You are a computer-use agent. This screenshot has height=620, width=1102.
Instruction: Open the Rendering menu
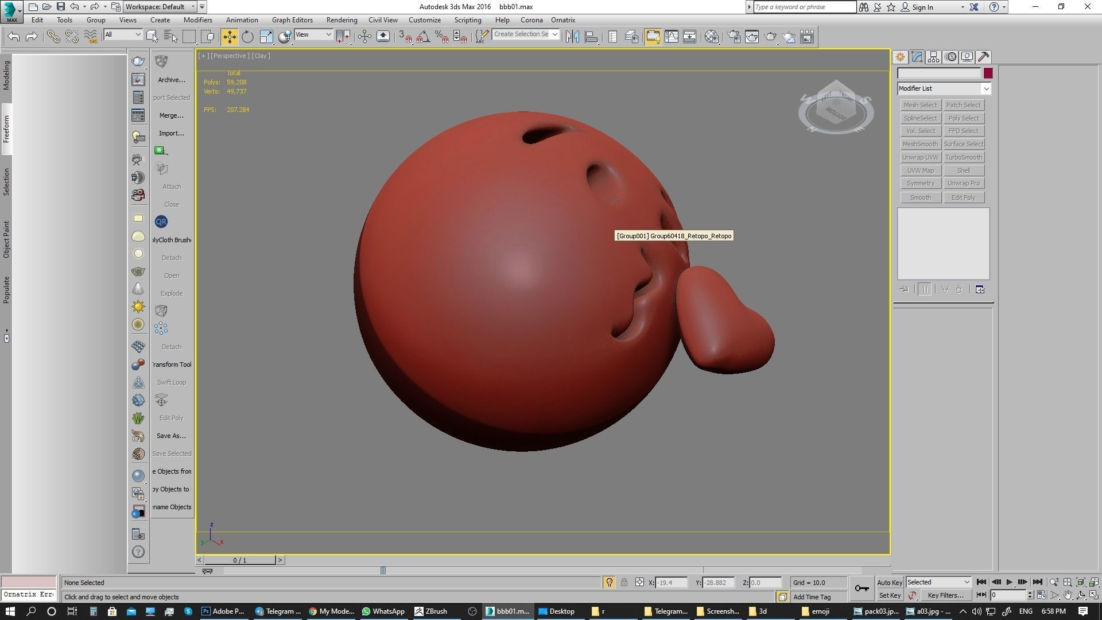342,20
